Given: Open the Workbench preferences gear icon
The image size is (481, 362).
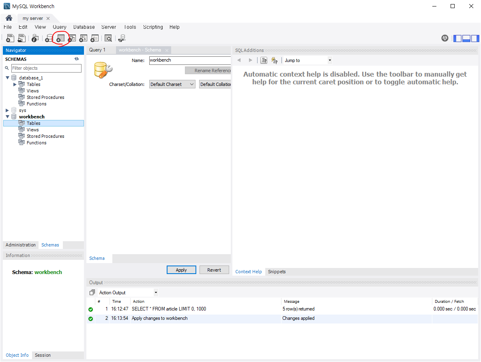Looking at the screenshot, I should tap(445, 38).
